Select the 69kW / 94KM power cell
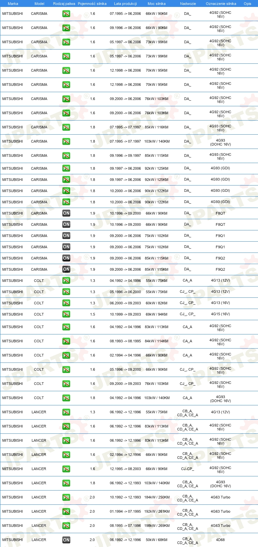 (157, 314)
